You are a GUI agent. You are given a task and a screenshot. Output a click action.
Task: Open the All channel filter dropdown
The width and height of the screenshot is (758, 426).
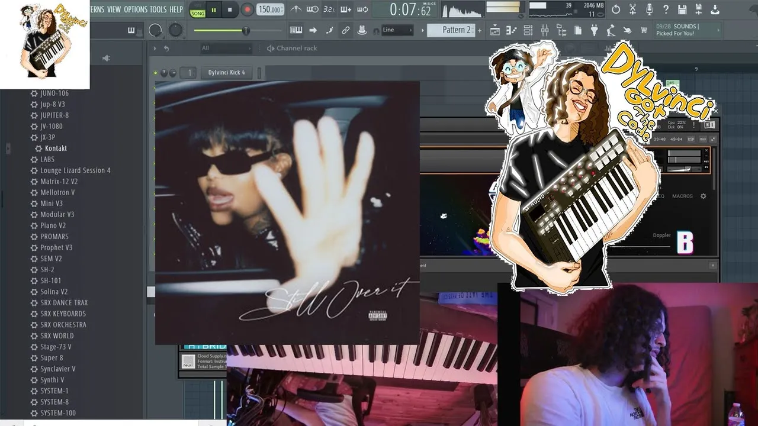(226, 49)
